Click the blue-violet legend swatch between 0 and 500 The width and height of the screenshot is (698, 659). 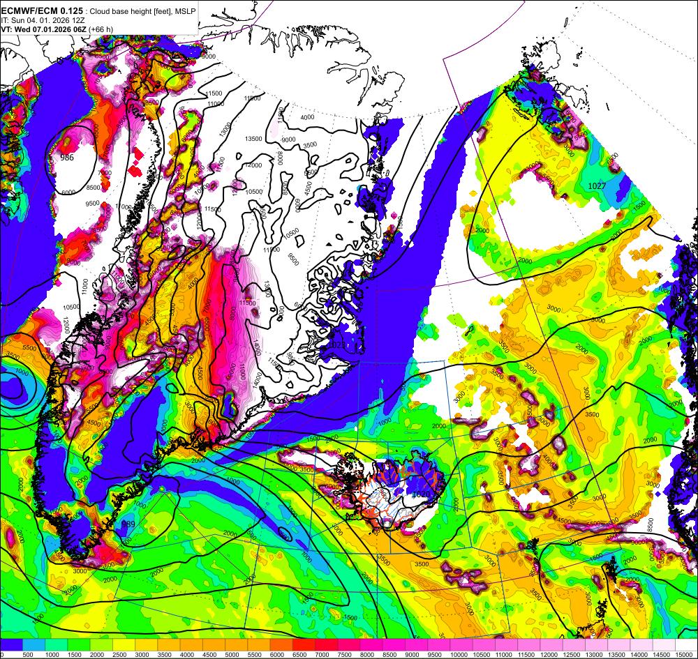(x=11, y=644)
